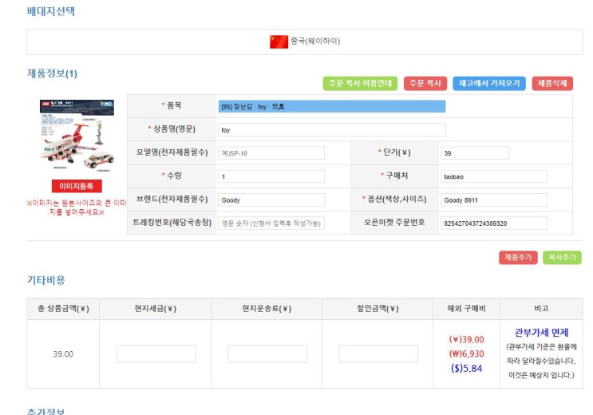This screenshot has width=593, height=415.
Task: Click the 중국(웨이하이) text
Action: tap(315, 41)
